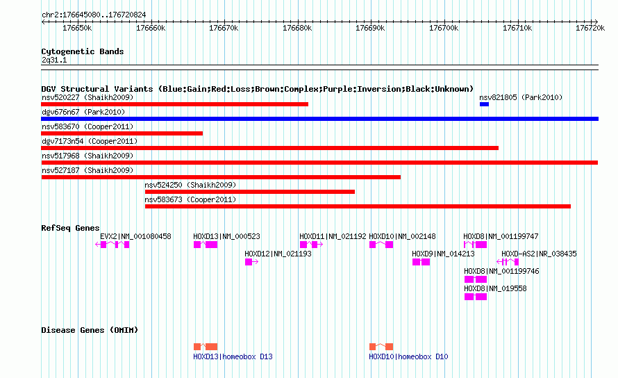Click the HOXD12 gene glyph

(x=251, y=262)
